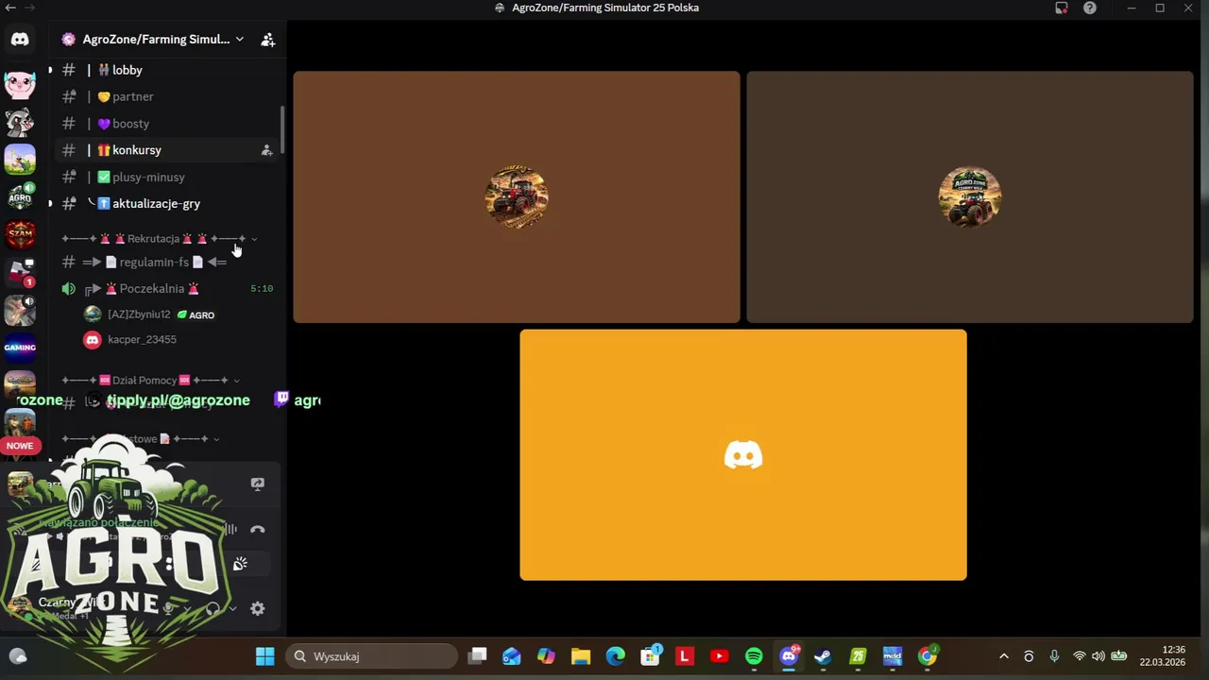
Task: Open the partner channel
Action: (x=166, y=96)
